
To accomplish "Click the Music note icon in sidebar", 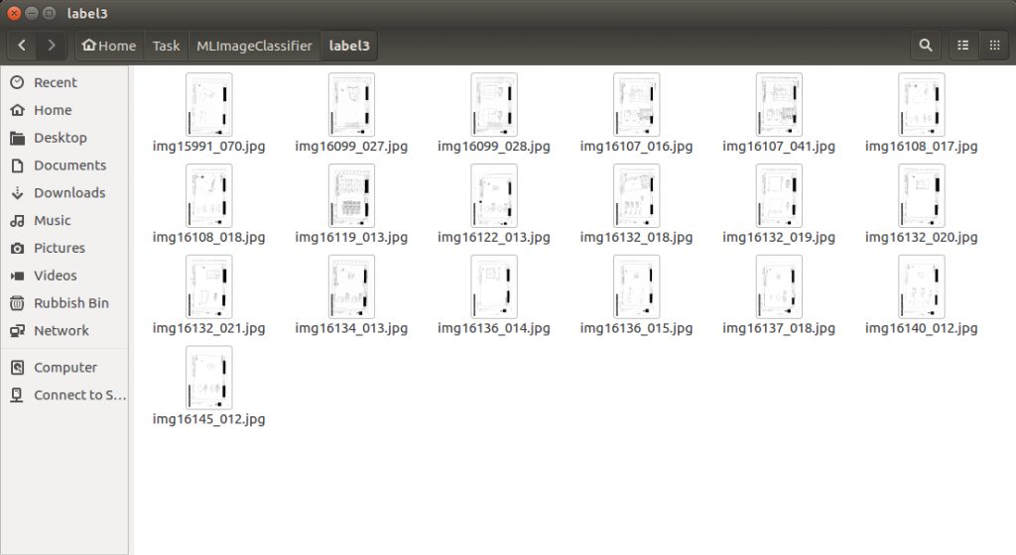I will point(18,221).
